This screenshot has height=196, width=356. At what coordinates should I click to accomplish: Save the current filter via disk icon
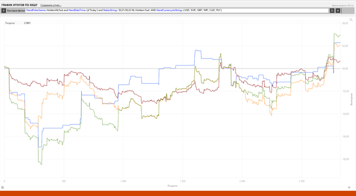(333, 11)
